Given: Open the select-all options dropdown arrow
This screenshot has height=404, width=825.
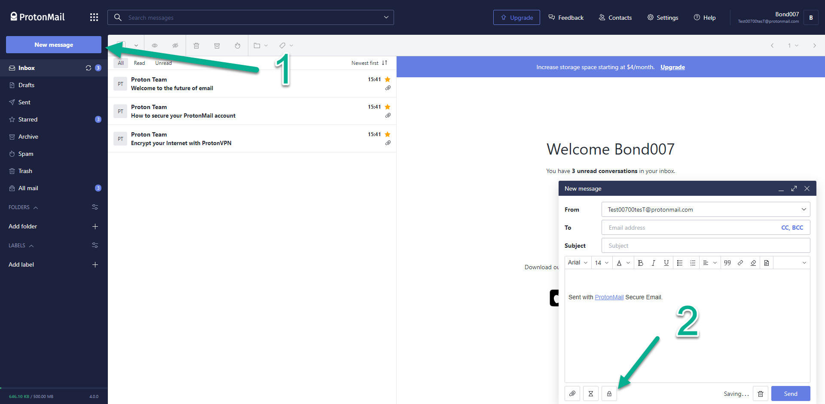Looking at the screenshot, I should [x=136, y=46].
